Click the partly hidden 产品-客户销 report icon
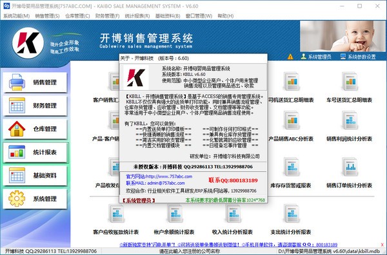387x255 pixels. (x=114, y=120)
